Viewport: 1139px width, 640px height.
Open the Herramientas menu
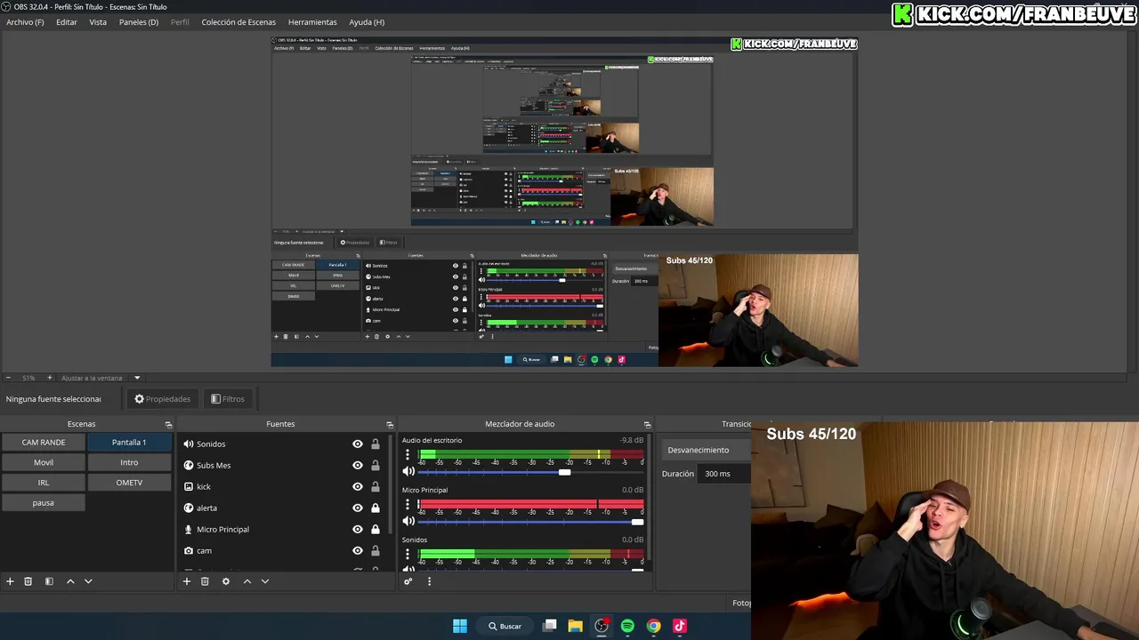(x=312, y=22)
